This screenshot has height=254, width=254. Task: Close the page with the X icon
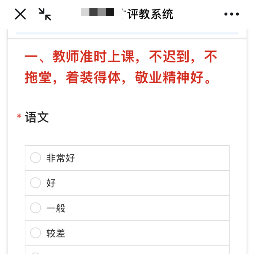click(20, 14)
